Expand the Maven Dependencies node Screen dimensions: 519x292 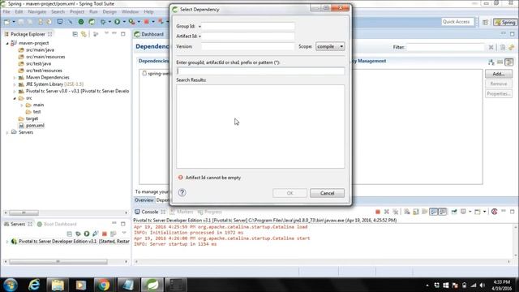[x=15, y=78]
